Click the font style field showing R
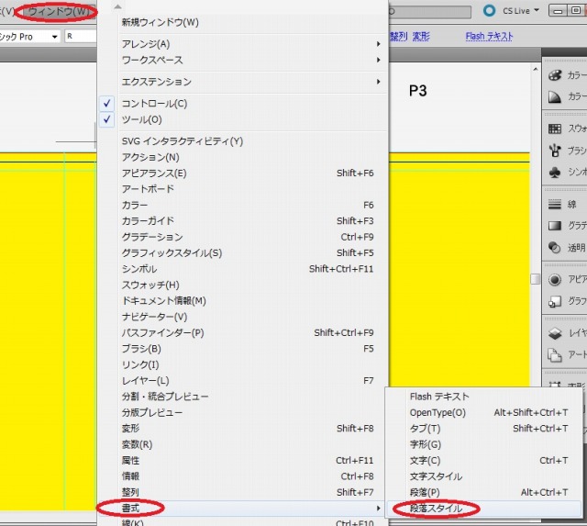 92,37
